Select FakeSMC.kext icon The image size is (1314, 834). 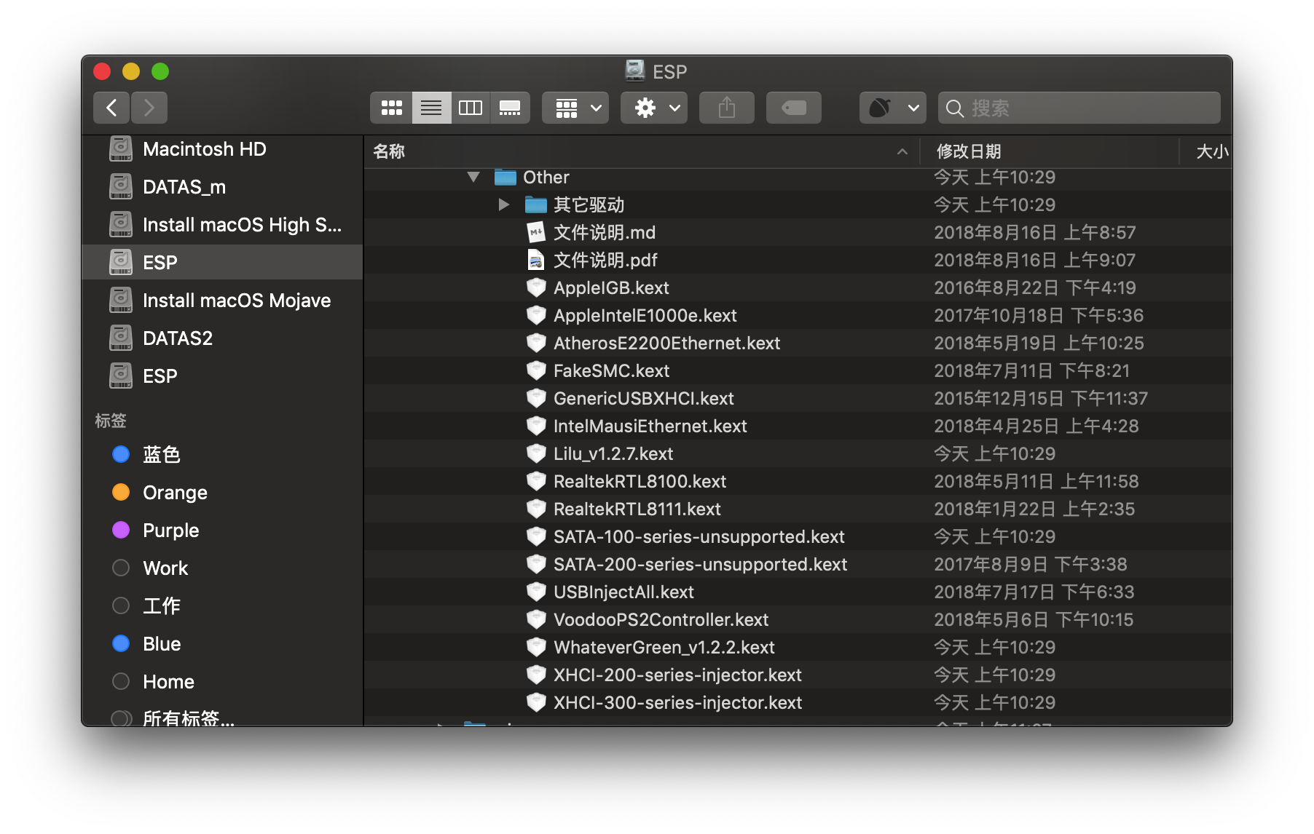[536, 370]
